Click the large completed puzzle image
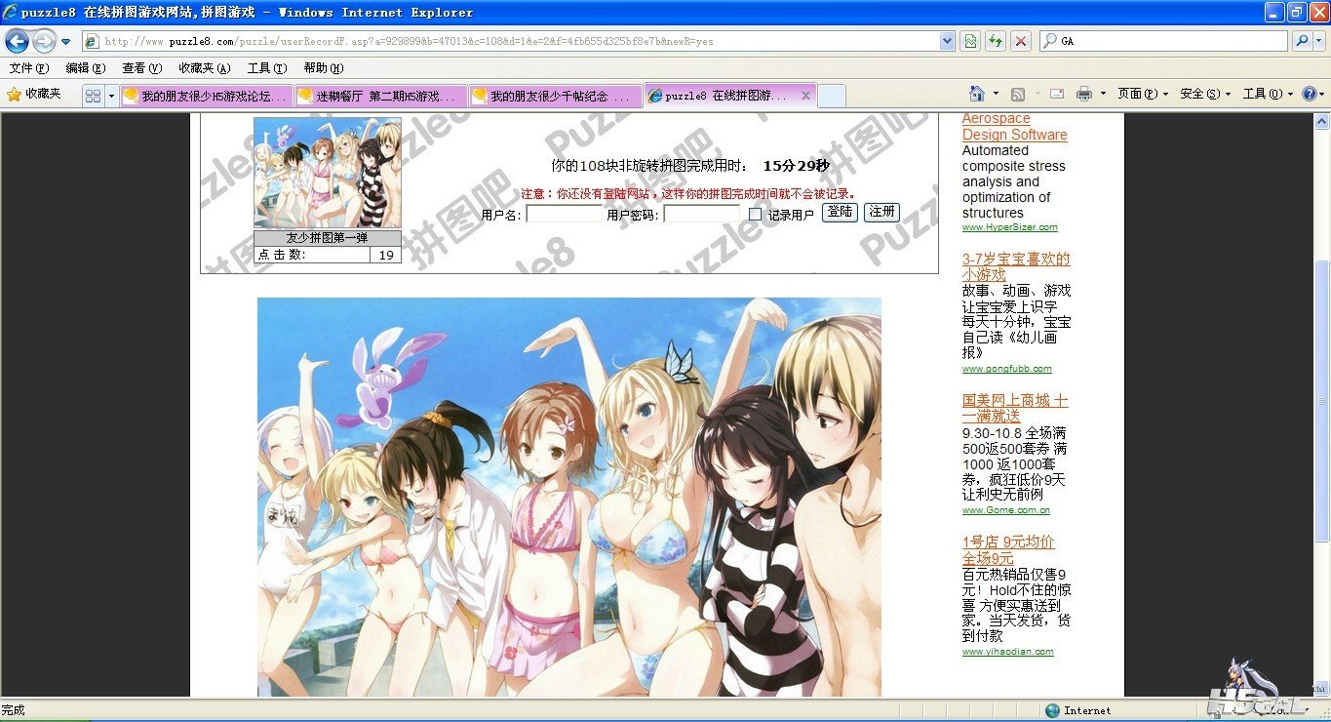 [x=568, y=498]
